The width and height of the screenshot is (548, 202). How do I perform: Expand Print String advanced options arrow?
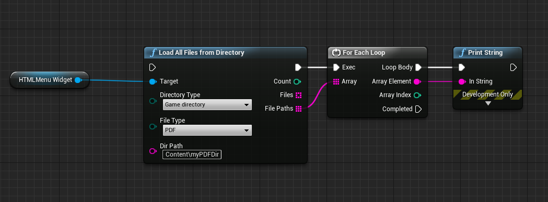tap(488, 103)
